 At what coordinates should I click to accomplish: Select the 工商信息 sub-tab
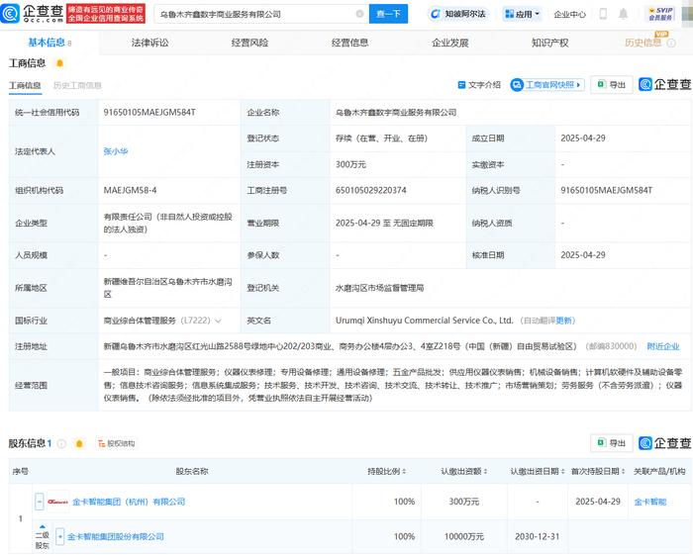pyautogui.click(x=25, y=85)
